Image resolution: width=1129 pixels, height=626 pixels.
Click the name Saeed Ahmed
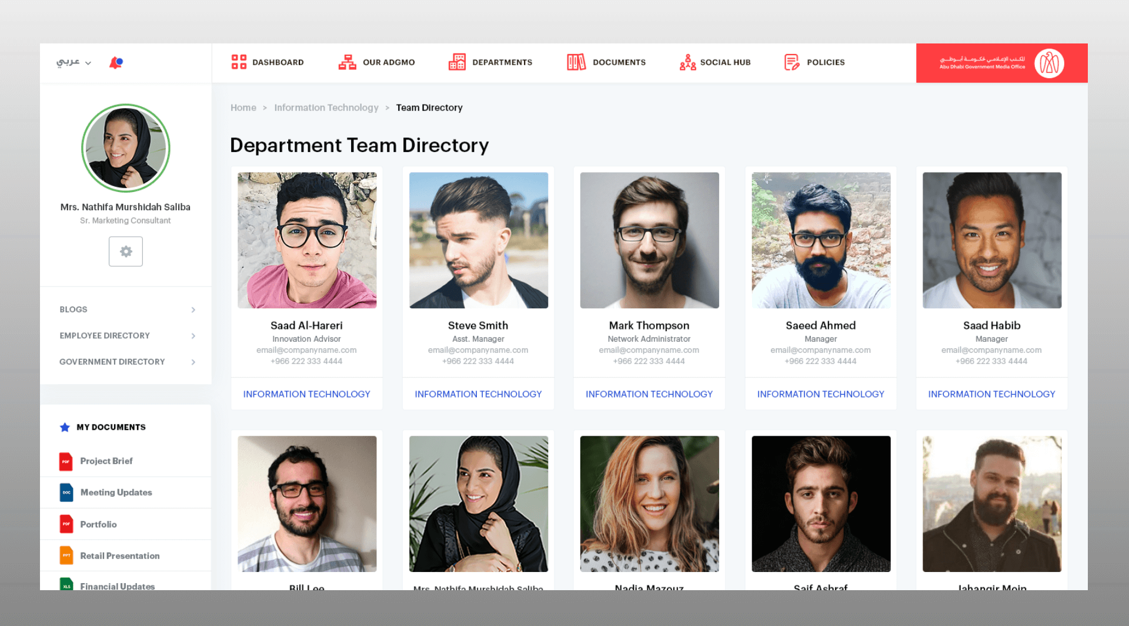821,325
